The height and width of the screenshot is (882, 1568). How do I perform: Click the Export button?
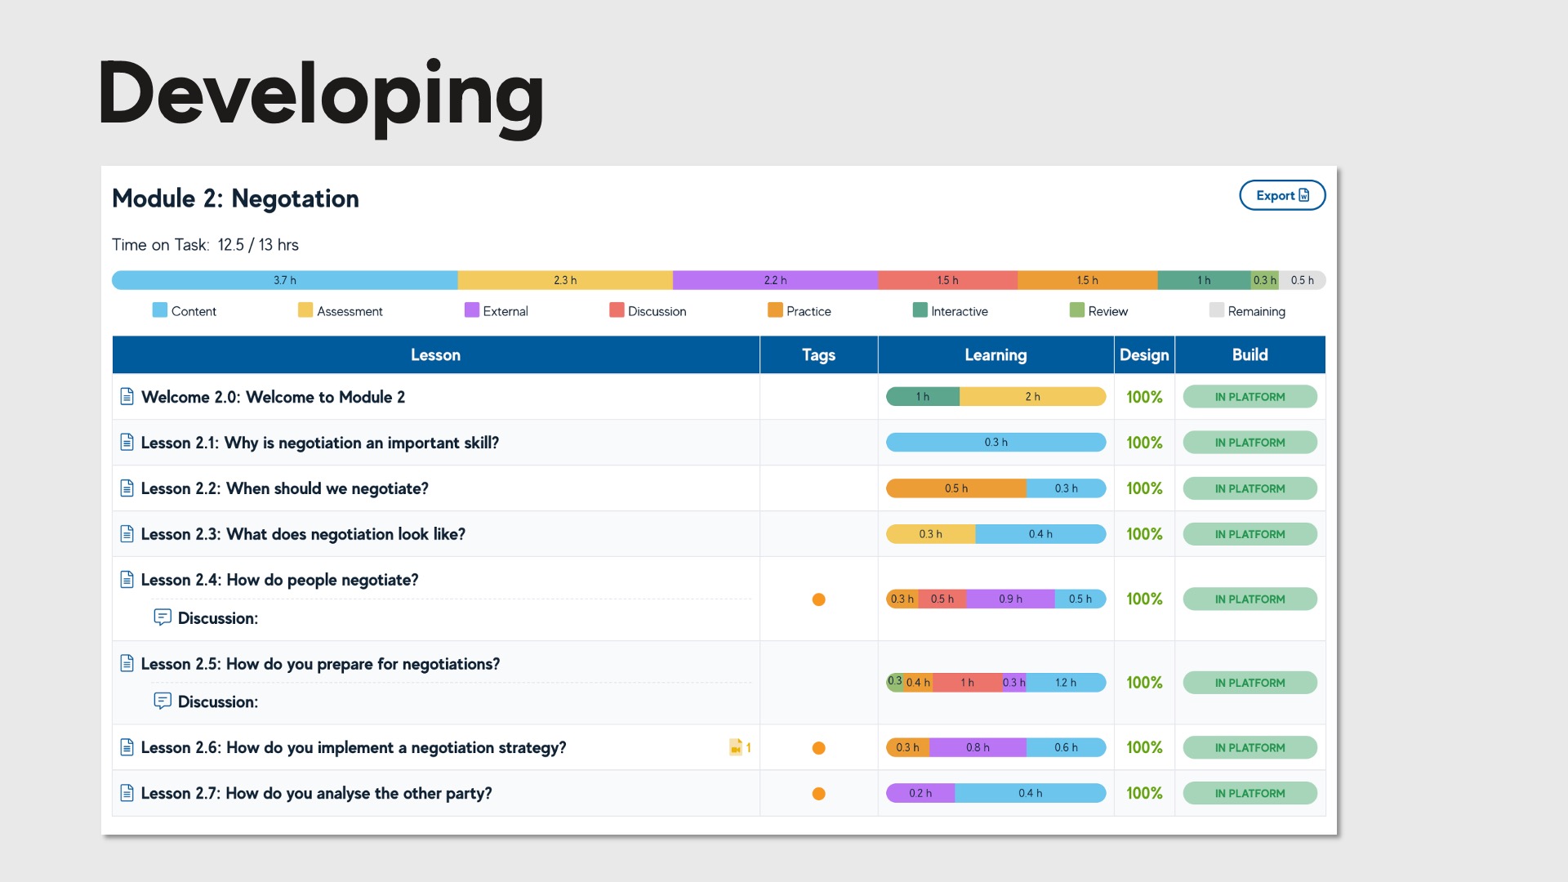[1282, 195]
